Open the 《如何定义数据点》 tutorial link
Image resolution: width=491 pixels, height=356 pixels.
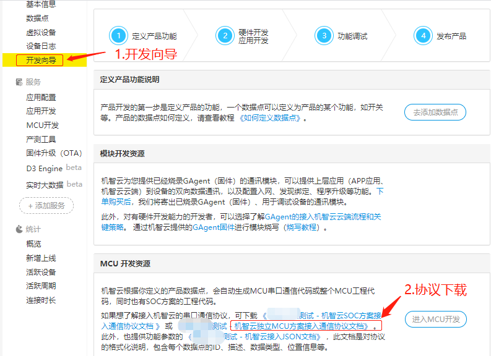click(x=269, y=118)
